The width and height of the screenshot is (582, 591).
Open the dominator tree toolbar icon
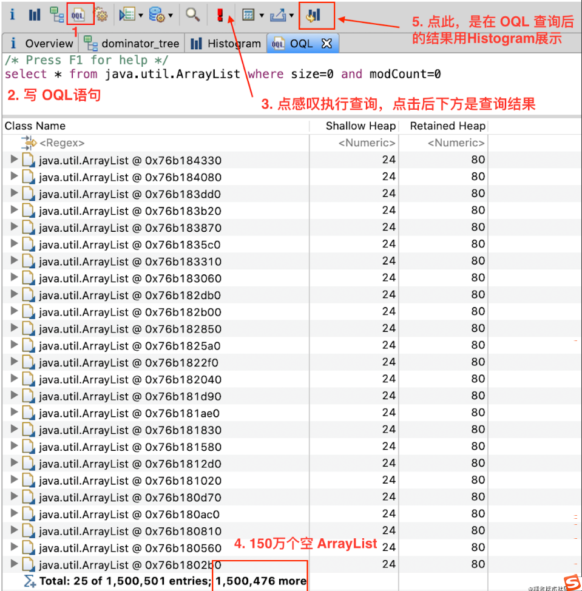[56, 15]
